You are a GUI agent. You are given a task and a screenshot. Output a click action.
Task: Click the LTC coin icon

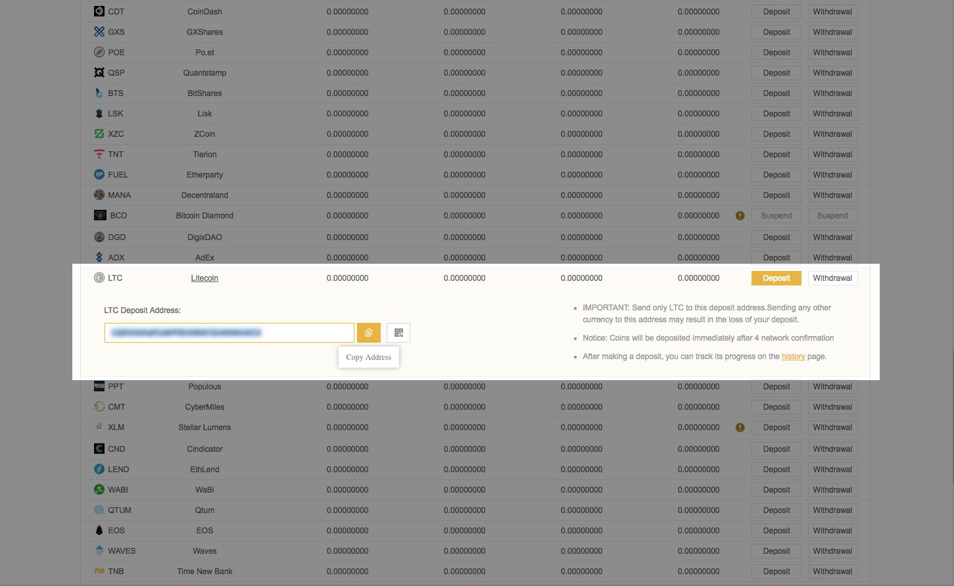[99, 278]
